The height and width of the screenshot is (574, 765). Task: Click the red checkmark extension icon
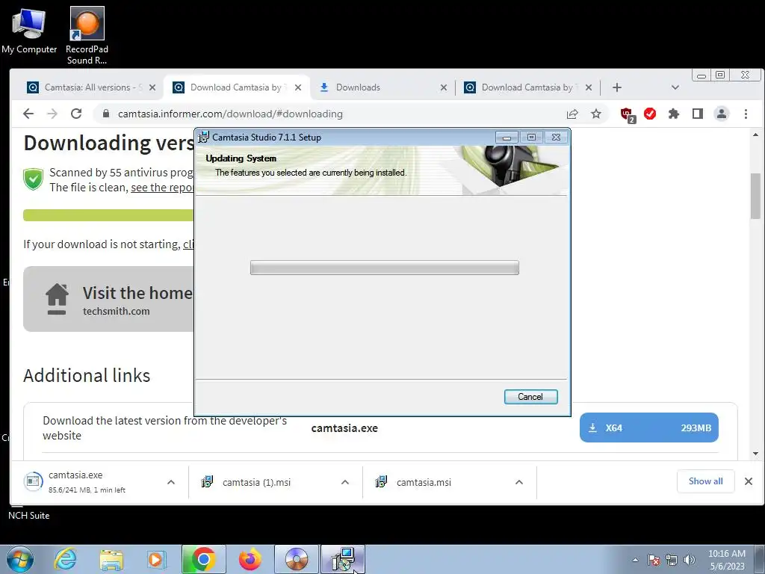click(650, 114)
